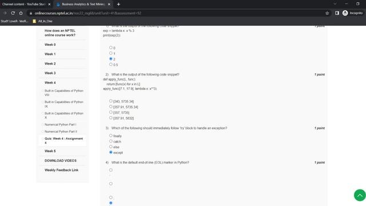
Task: Click question 3 text about the try block
Action: (169, 128)
